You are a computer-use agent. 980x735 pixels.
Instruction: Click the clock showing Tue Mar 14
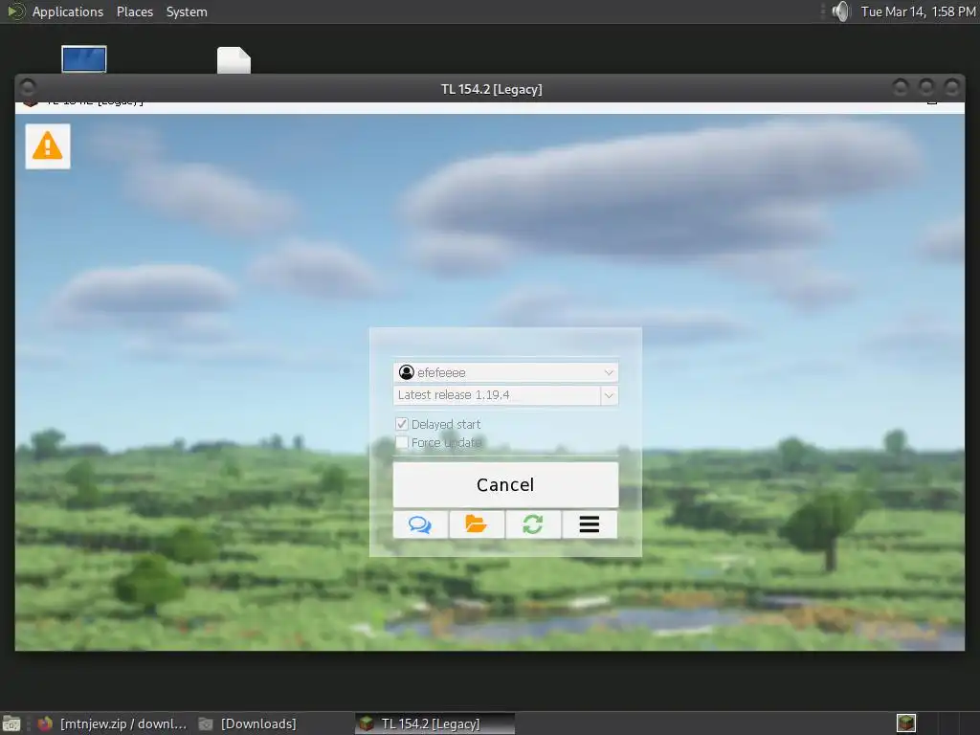coord(918,11)
